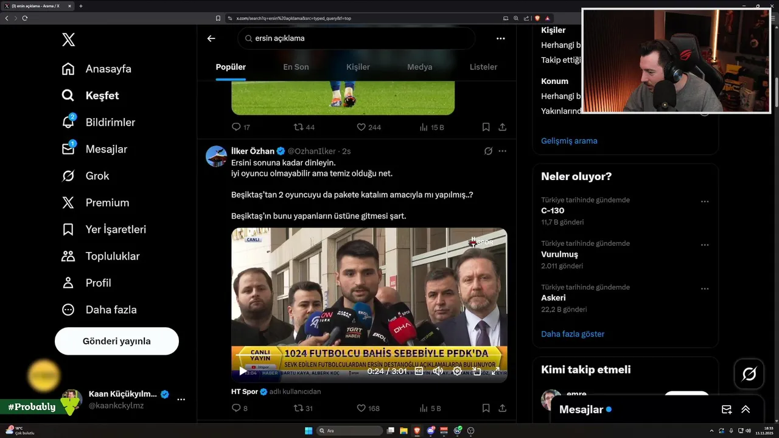Open more options on İlker Özhan post
This screenshot has width=779, height=438.
click(502, 151)
